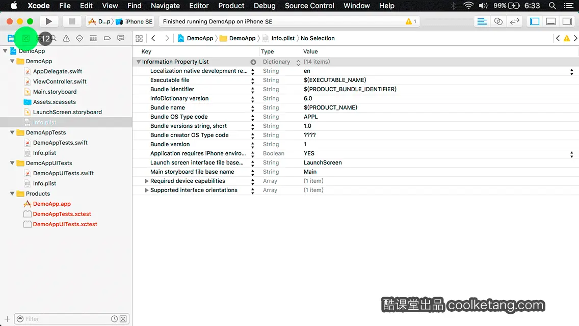Open the Find menu
The image size is (579, 326).
[135, 6]
